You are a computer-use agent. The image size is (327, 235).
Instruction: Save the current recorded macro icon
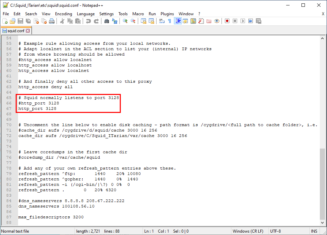pos(259,21)
